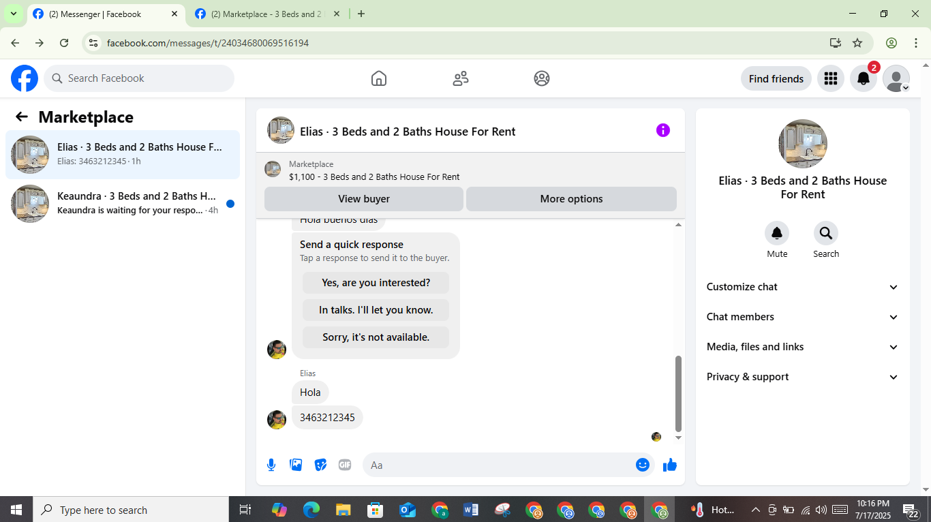Switch to the Messenger | Facebook tab
Image resolution: width=931 pixels, height=522 pixels.
106,14
